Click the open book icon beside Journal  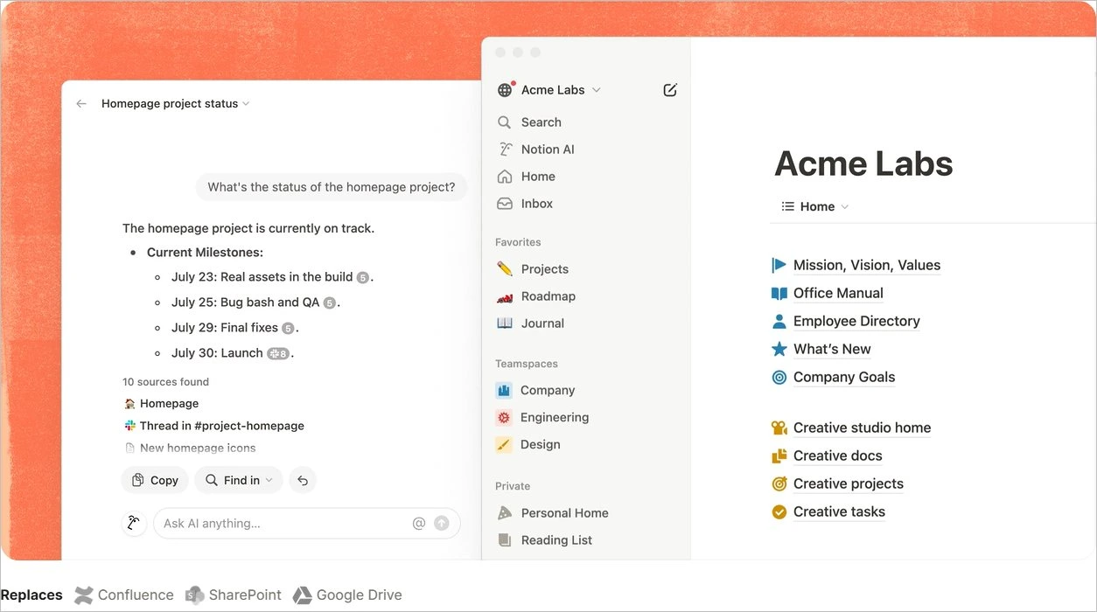point(505,323)
